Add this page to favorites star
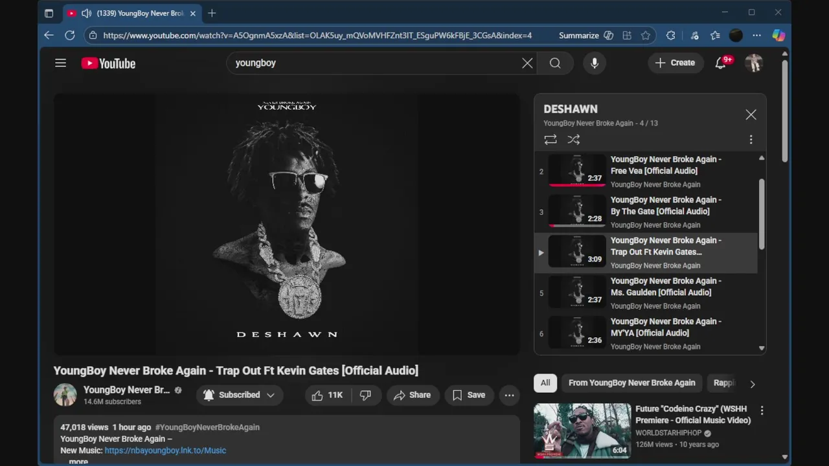 646,36
